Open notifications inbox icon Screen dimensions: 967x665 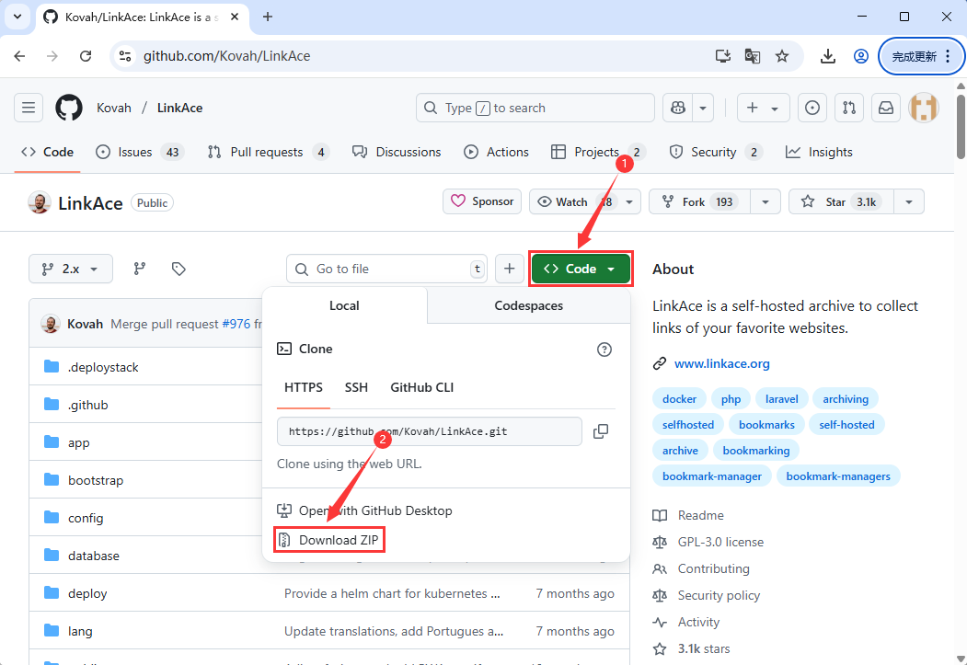(x=886, y=108)
